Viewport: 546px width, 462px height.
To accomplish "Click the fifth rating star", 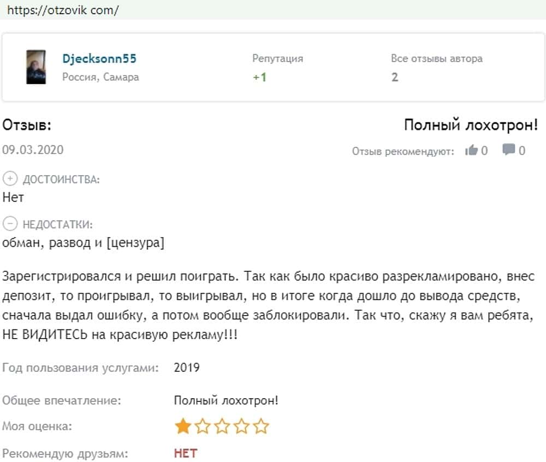I will point(262,426).
